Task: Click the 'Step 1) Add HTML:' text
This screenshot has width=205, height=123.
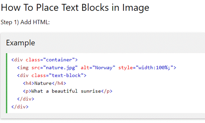Action: (x=25, y=22)
